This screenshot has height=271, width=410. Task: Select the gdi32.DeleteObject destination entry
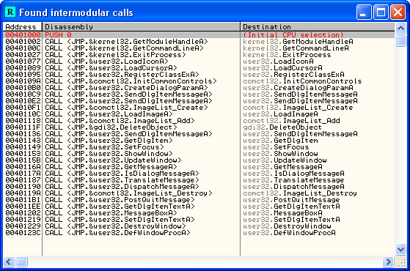282,127
